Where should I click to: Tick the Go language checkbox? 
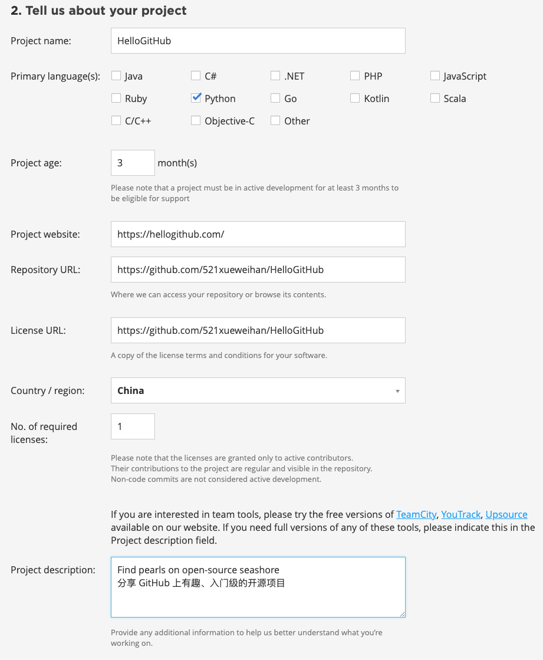point(275,98)
